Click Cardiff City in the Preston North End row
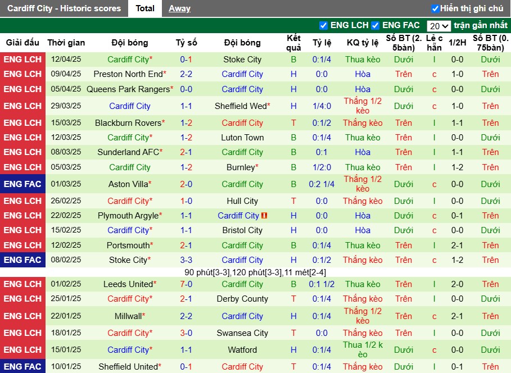The height and width of the screenshot is (373, 511). [x=242, y=74]
